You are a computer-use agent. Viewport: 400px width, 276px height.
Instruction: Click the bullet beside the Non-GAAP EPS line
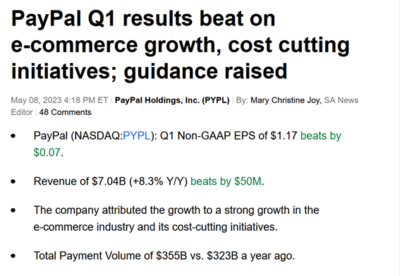pos(13,136)
